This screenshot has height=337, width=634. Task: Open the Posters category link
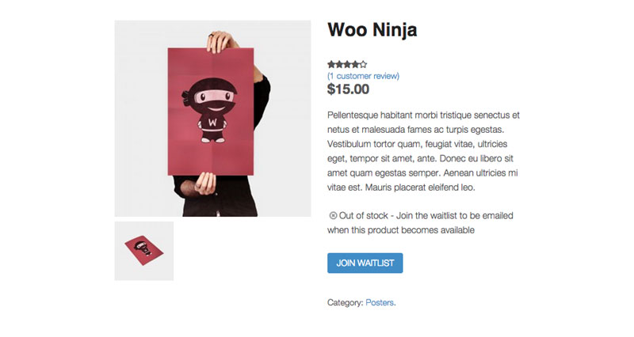click(x=380, y=302)
